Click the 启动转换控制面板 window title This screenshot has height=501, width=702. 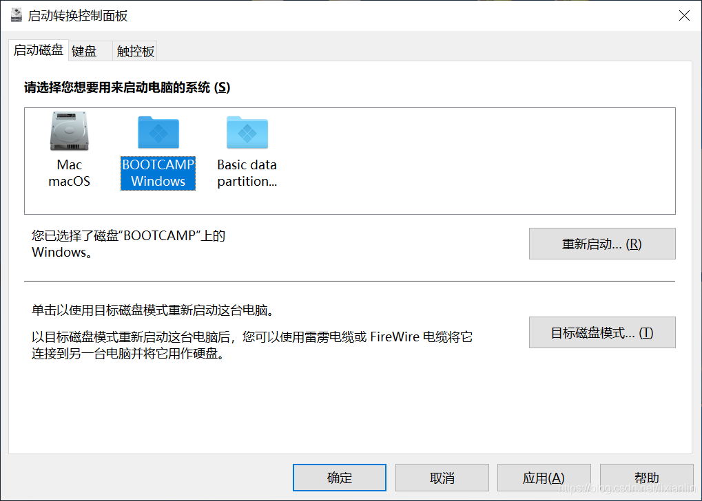[x=78, y=16]
